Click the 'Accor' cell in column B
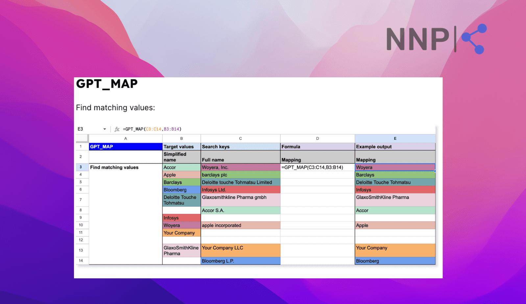Viewport: 526px width, 304px height. pyautogui.click(x=181, y=167)
